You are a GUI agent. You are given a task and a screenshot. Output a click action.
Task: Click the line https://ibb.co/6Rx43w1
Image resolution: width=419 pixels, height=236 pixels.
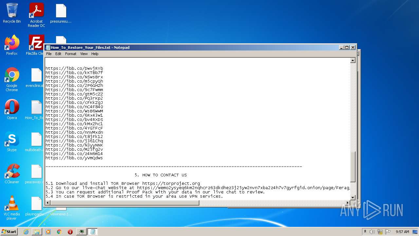pyautogui.click(x=74, y=115)
